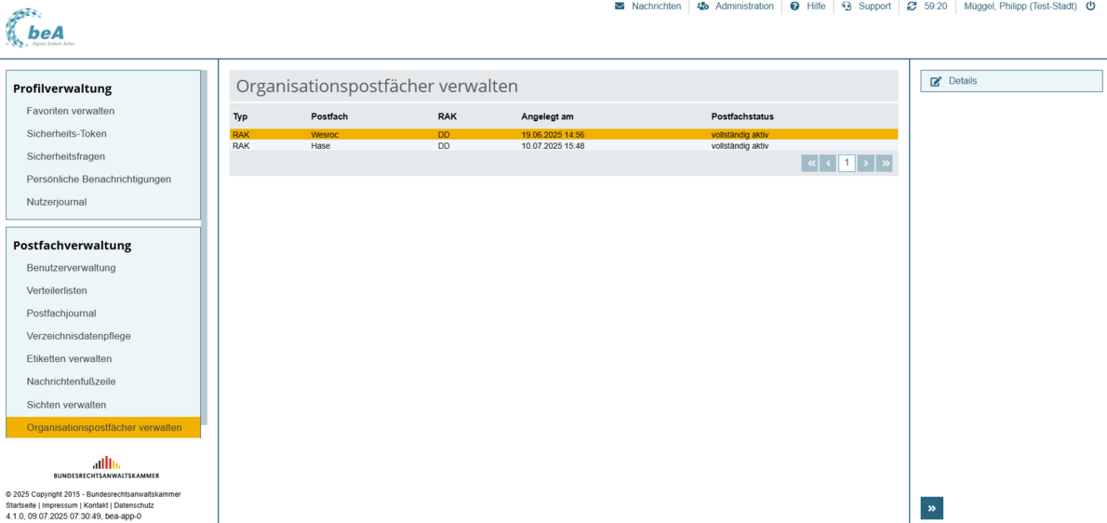Go to the last page of results
1107x523 pixels.
point(885,164)
